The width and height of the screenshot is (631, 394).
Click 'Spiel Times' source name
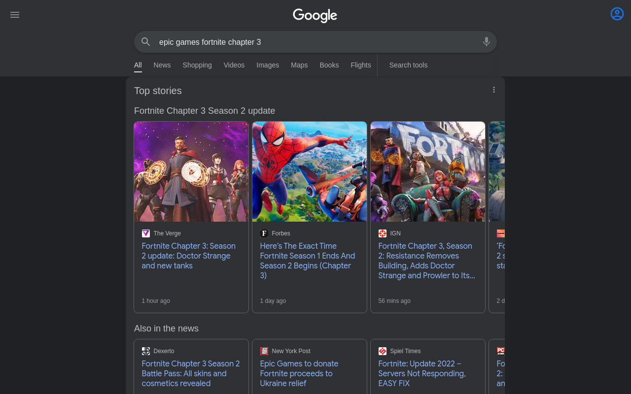tap(405, 351)
